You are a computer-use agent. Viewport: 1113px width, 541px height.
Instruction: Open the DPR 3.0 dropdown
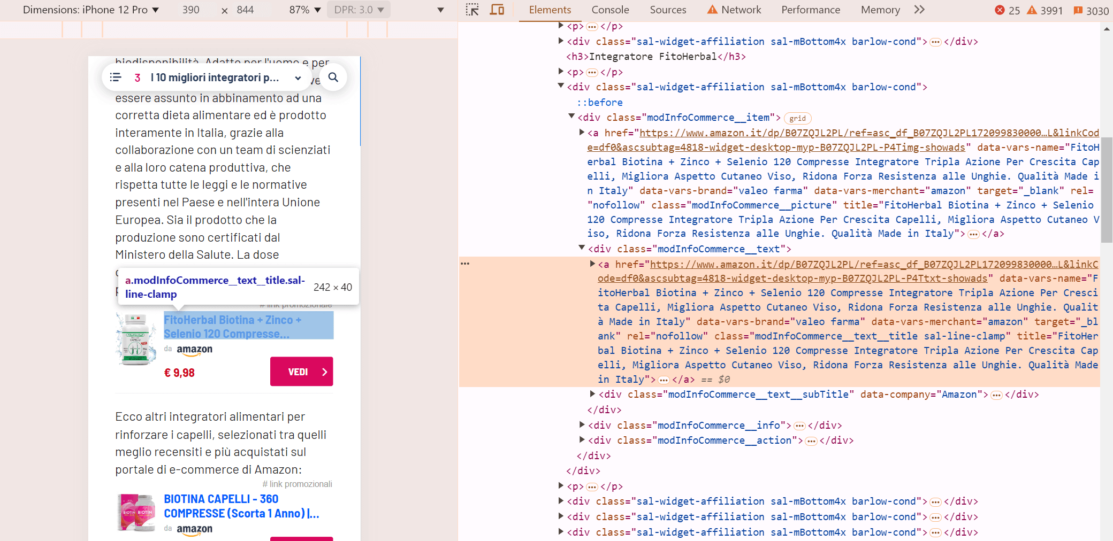point(359,10)
